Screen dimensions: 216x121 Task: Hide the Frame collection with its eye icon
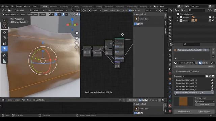[x=213, y=21]
